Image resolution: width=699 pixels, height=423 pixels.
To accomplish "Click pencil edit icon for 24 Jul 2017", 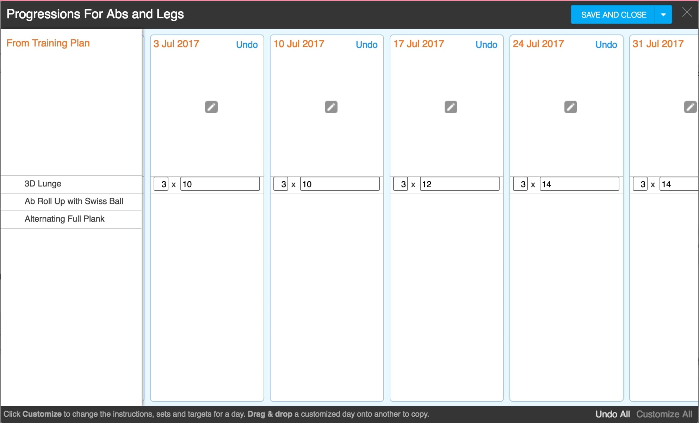I will coord(570,107).
